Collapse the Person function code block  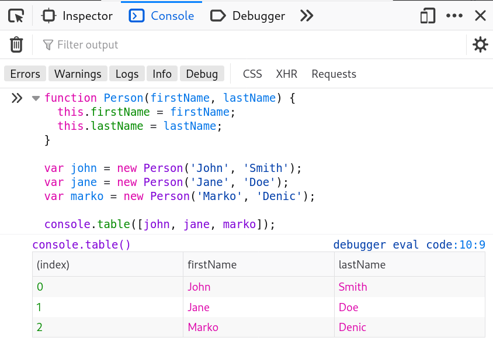(x=36, y=98)
